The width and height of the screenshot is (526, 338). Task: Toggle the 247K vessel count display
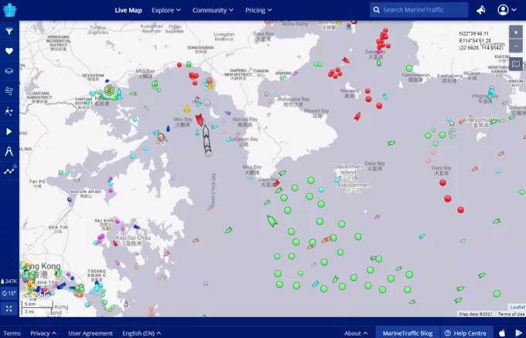pos(9,281)
